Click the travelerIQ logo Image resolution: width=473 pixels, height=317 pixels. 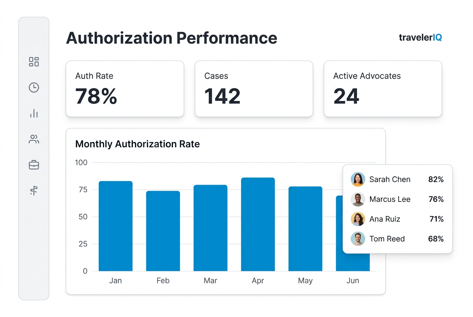coord(420,37)
